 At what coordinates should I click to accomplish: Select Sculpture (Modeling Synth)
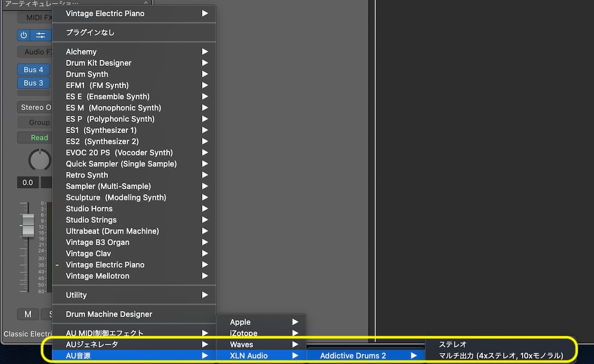click(135, 197)
